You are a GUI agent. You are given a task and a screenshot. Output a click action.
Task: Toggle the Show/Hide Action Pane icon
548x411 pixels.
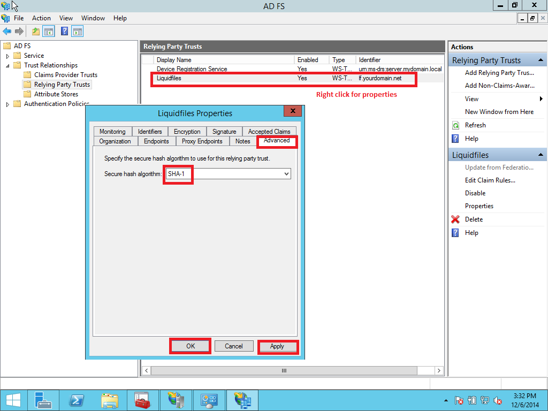pos(78,31)
